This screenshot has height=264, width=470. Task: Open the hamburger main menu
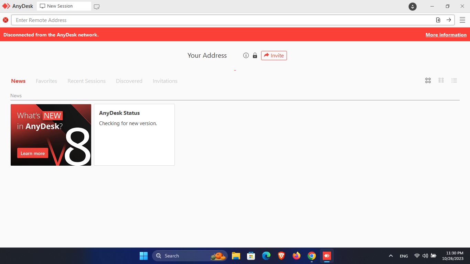click(x=462, y=20)
